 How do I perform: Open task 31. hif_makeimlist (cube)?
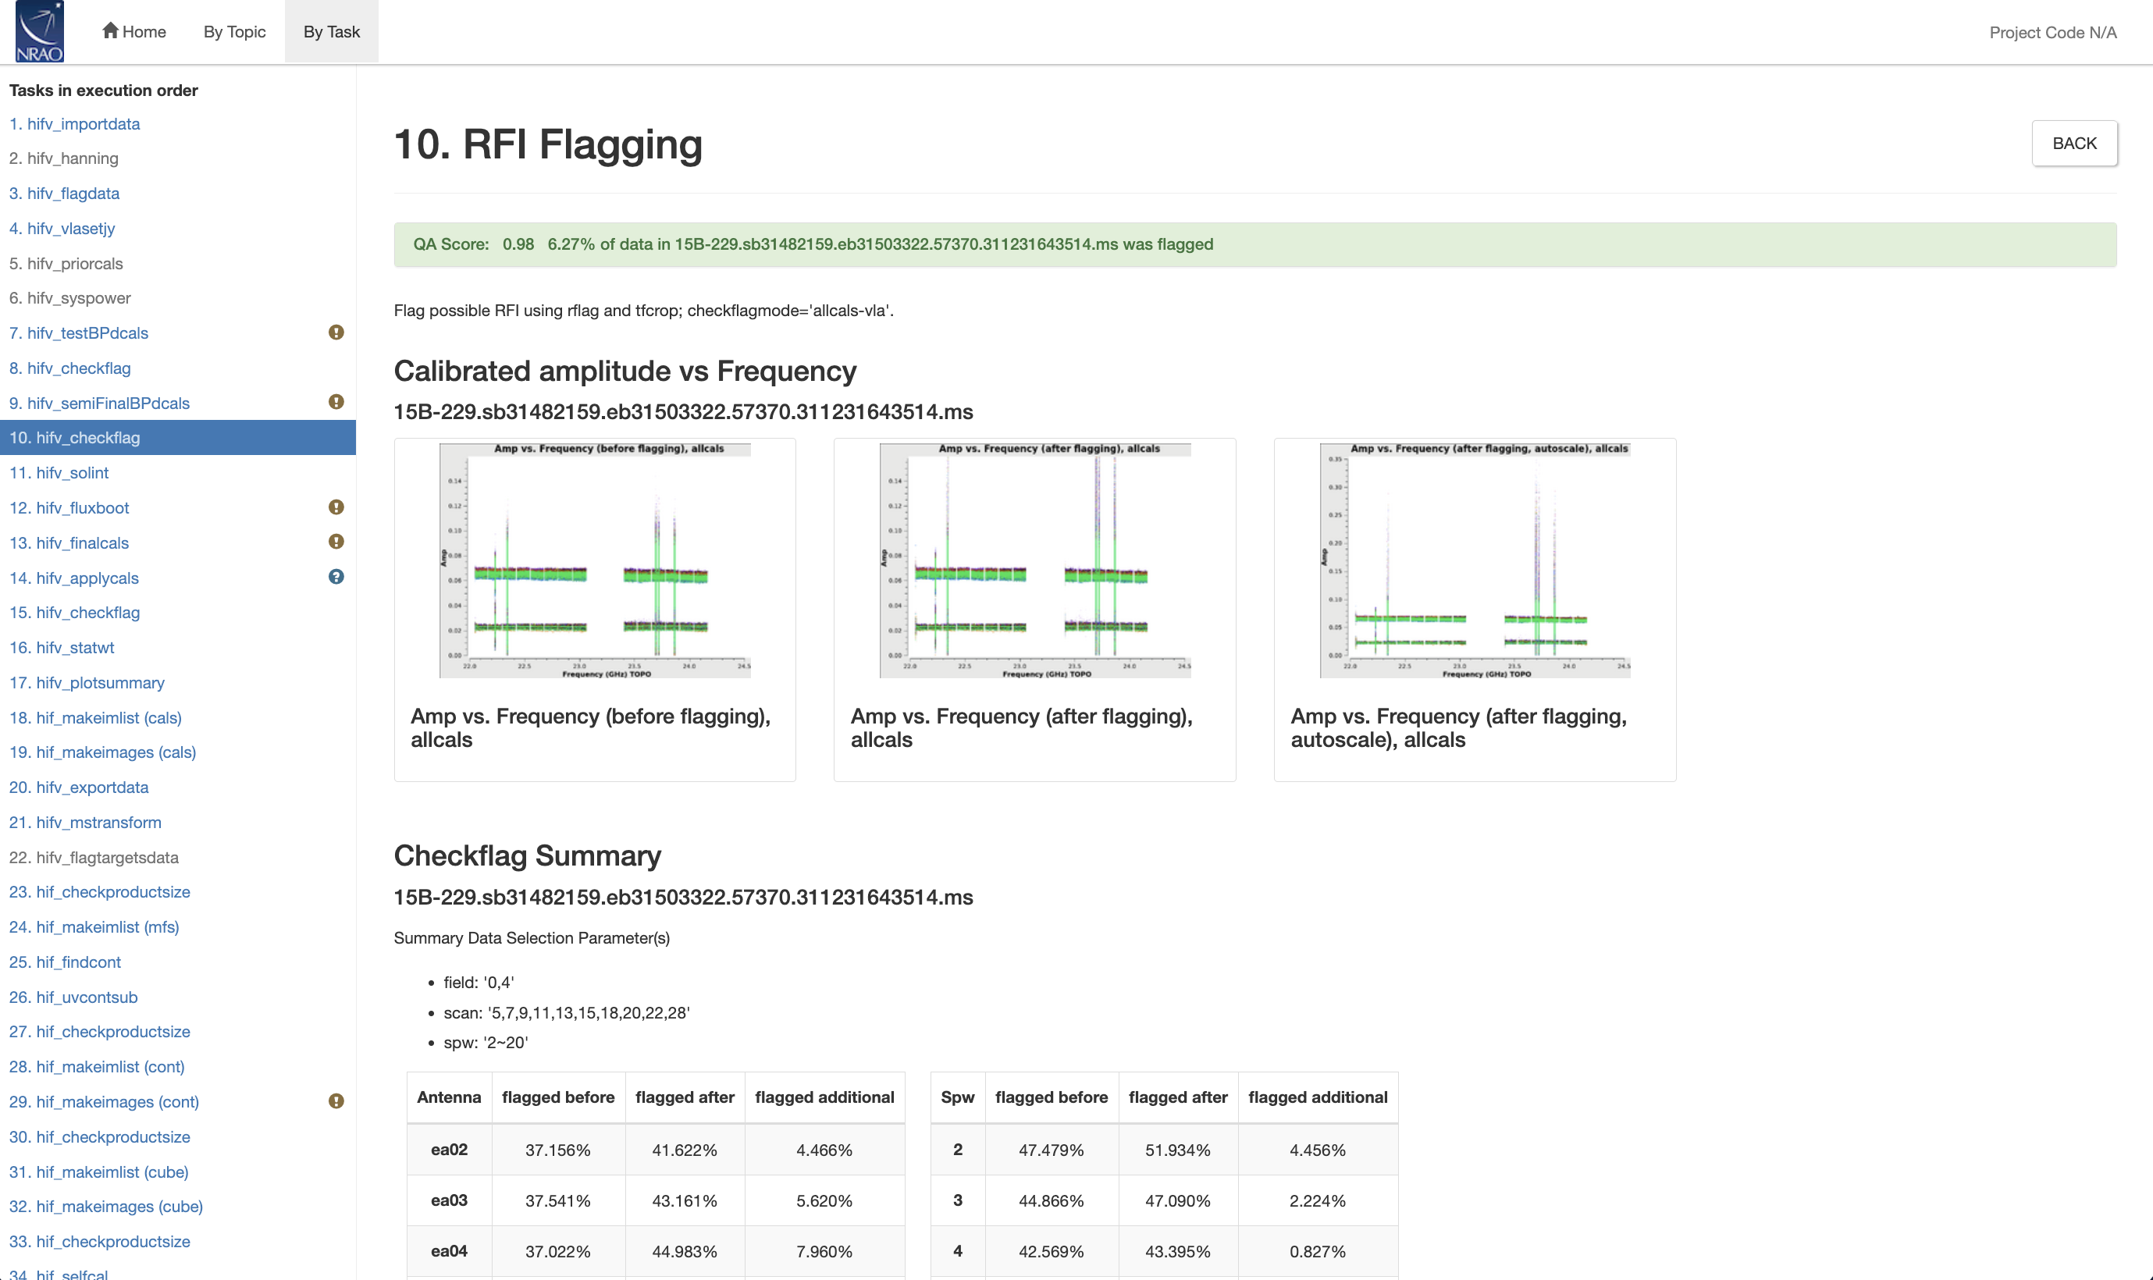click(98, 1173)
